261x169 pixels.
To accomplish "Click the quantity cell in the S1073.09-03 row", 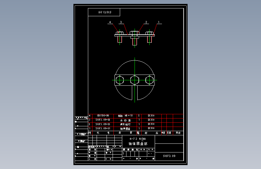I will coord(139,124).
